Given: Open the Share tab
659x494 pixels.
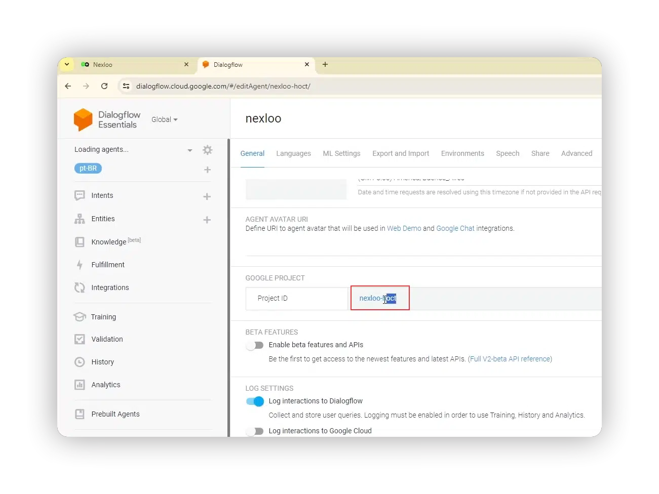Looking at the screenshot, I should click(540, 153).
